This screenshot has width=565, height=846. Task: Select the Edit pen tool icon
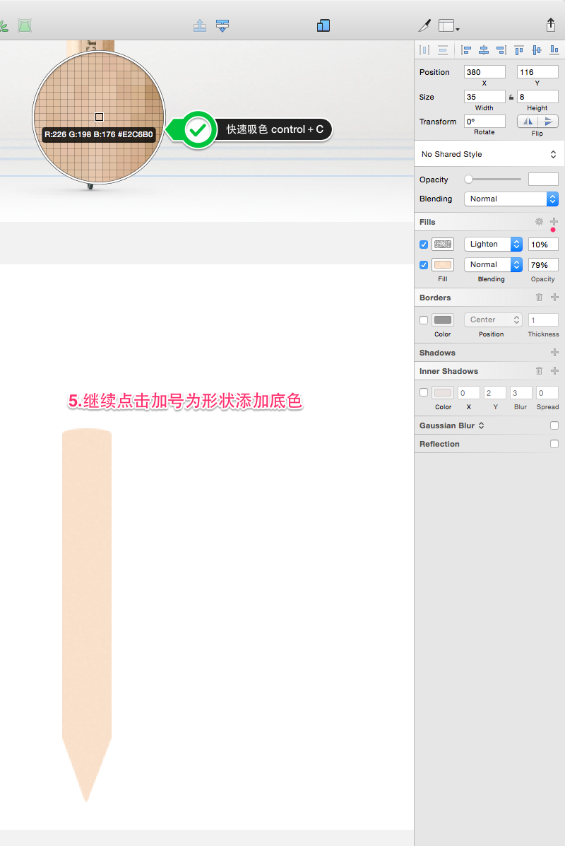[425, 25]
